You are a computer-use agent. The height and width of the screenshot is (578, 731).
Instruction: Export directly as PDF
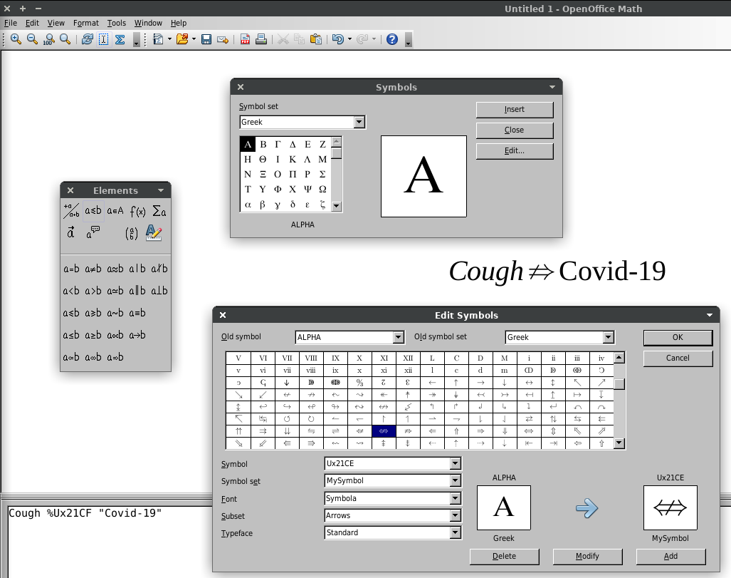point(245,39)
